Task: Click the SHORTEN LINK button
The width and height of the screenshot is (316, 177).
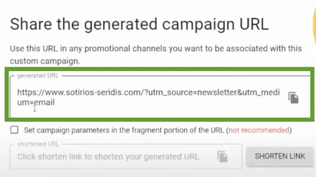Action: [280, 156]
